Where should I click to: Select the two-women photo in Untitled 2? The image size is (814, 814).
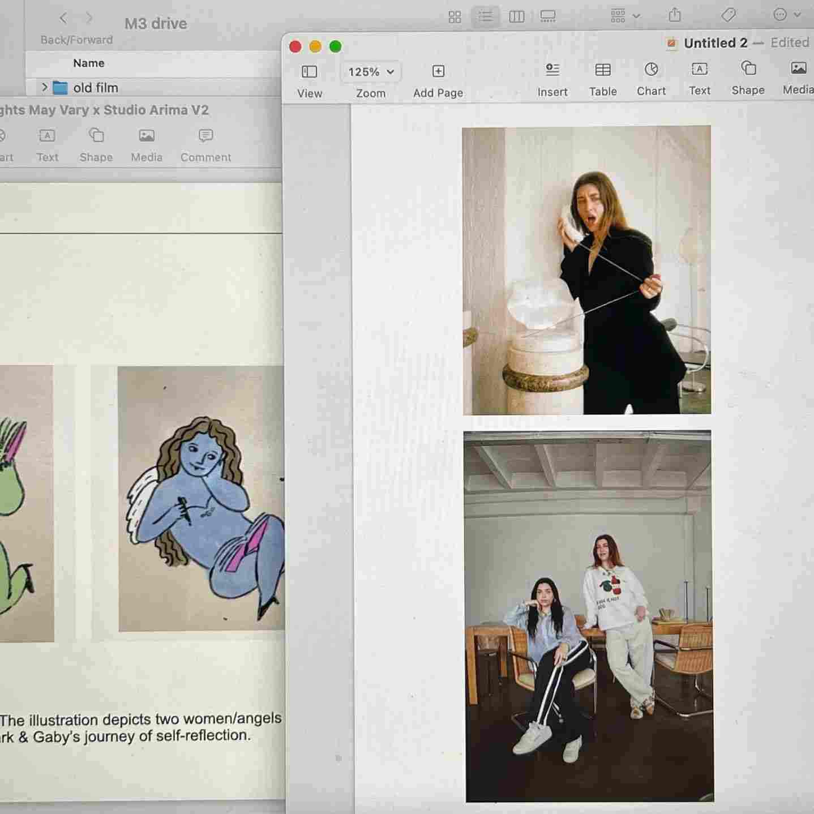[x=589, y=616]
